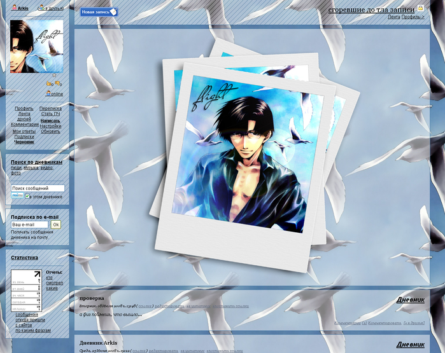Click the 'в друзья' link near username
The width and height of the screenshot is (445, 353).
tap(54, 8)
